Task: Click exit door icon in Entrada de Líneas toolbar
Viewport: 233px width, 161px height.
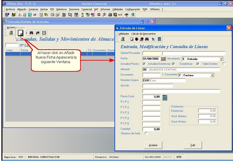Action: tap(123, 39)
